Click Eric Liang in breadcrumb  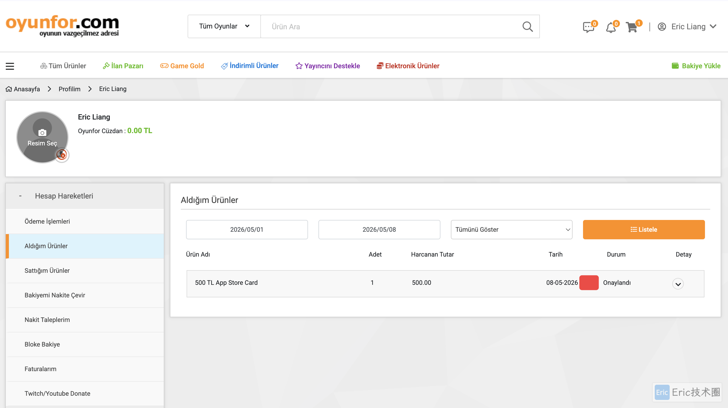113,89
